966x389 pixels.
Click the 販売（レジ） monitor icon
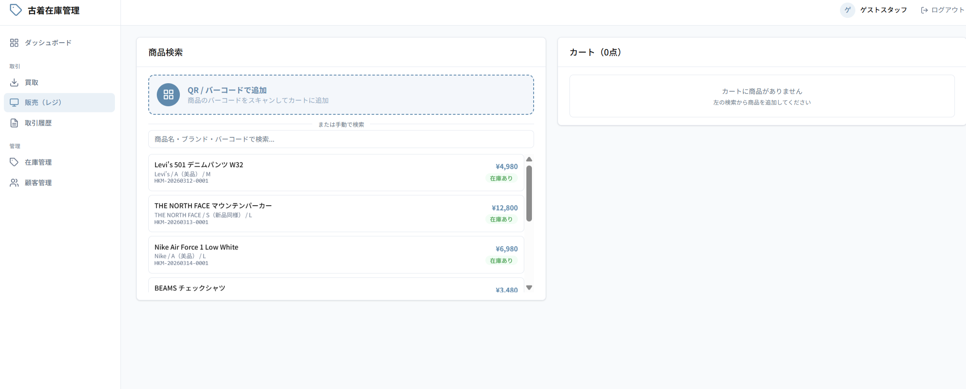coord(14,103)
